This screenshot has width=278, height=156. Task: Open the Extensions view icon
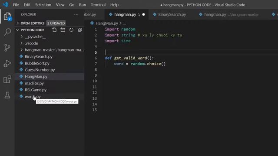click(x=7, y=79)
